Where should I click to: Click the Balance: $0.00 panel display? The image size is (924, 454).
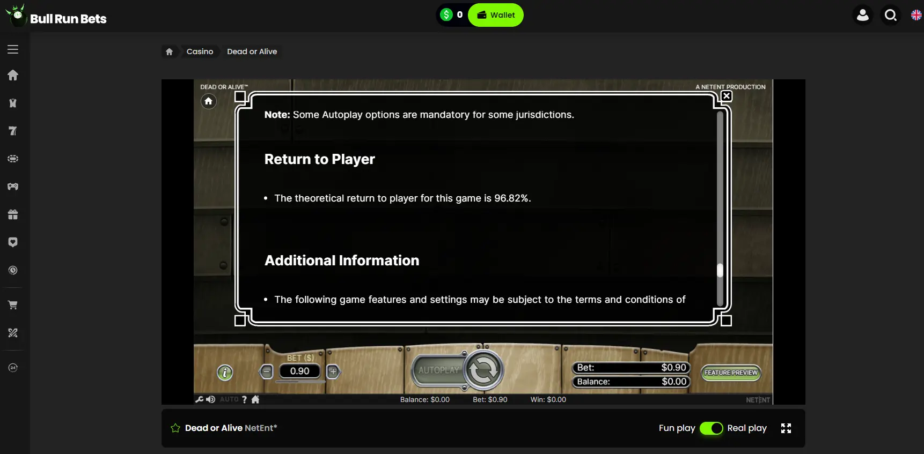pyautogui.click(x=631, y=382)
